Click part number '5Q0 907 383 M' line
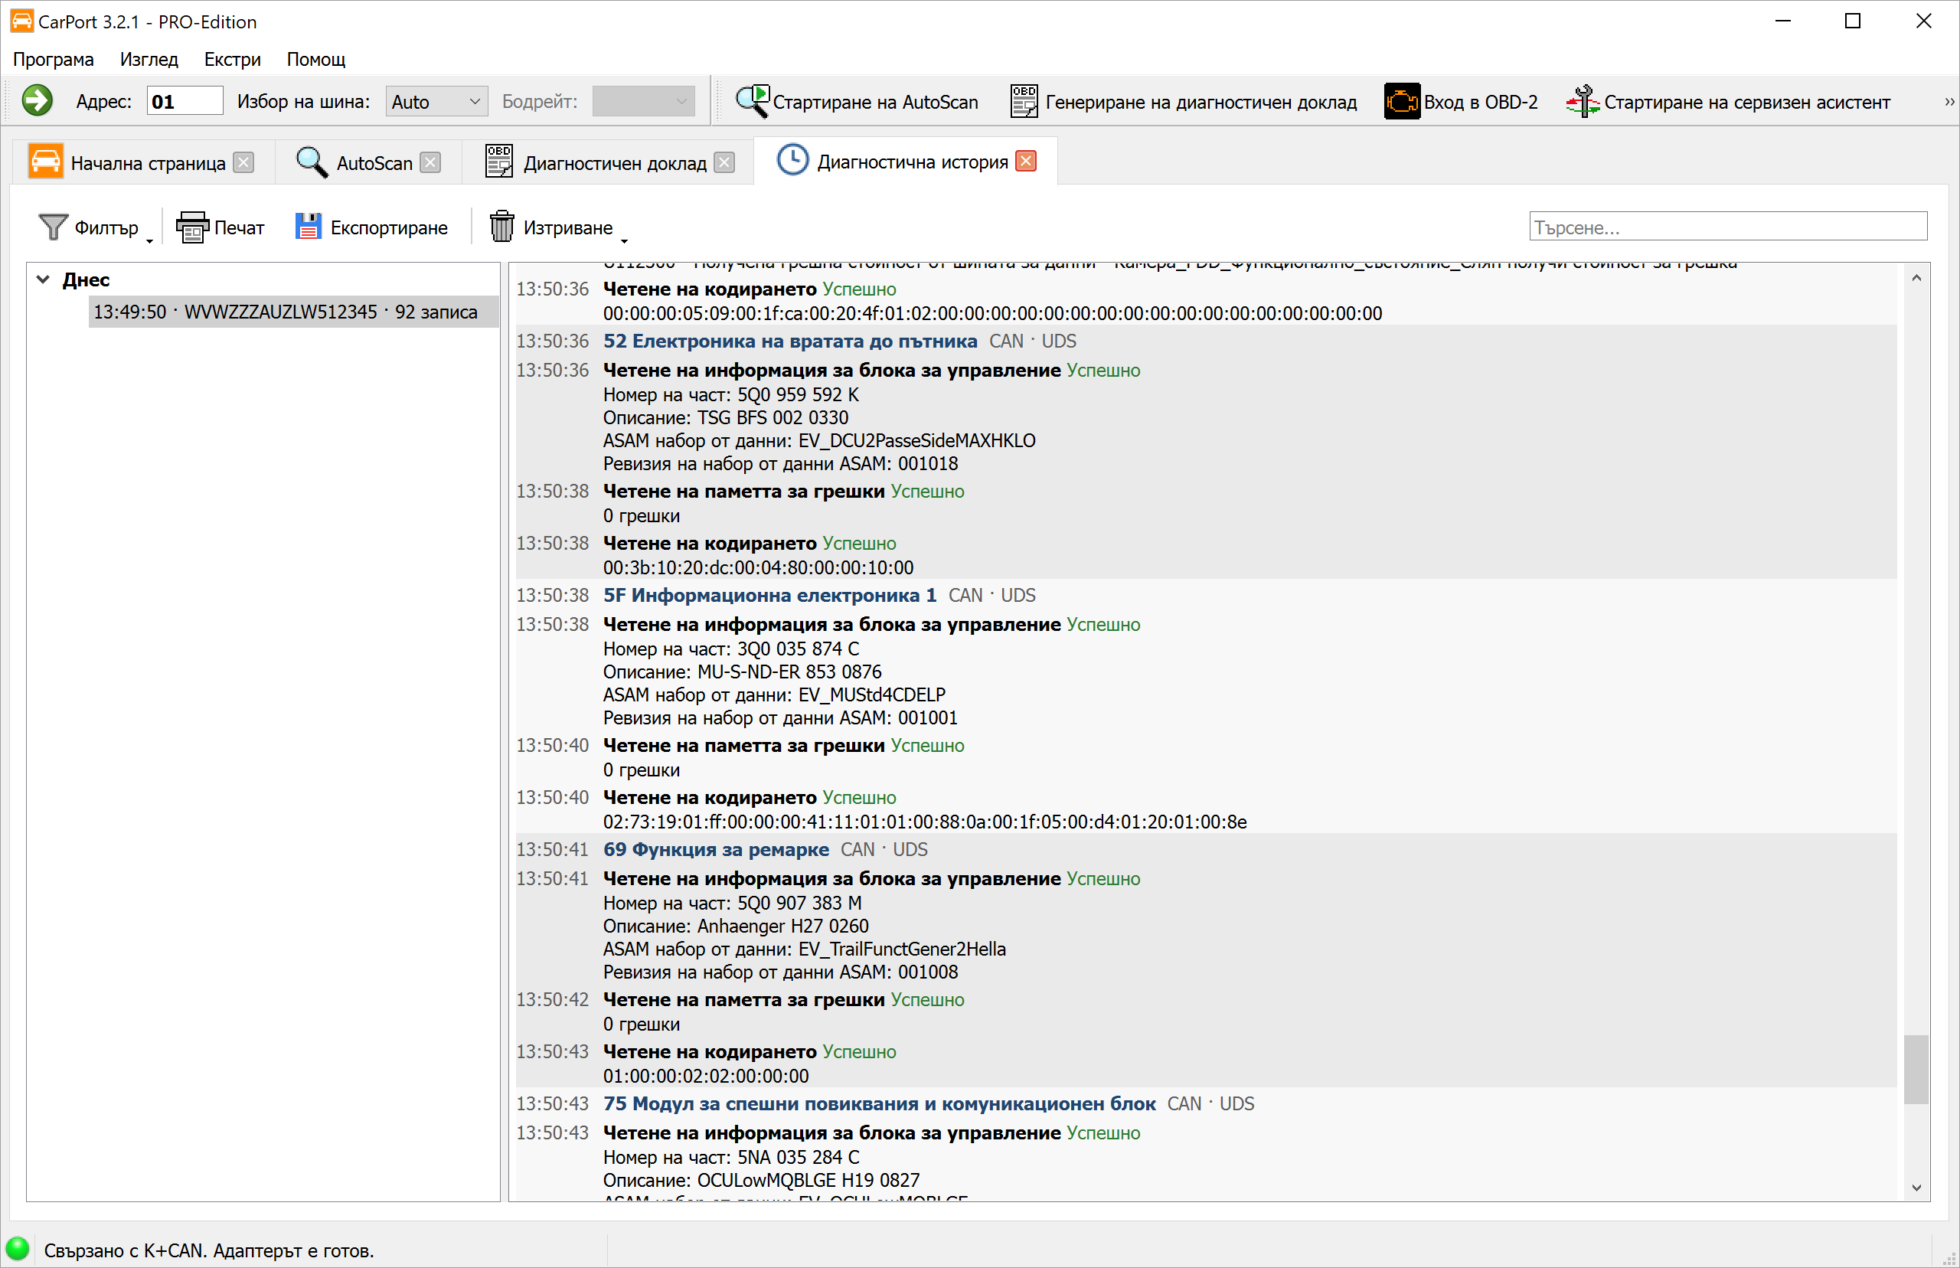Screen dimensions: 1960x1268 [733, 904]
